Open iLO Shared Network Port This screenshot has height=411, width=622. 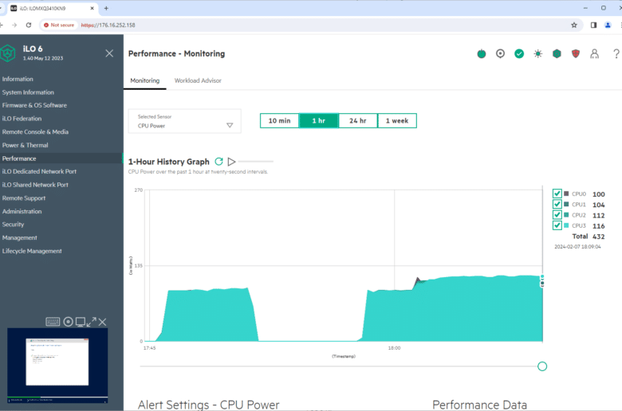click(x=35, y=185)
